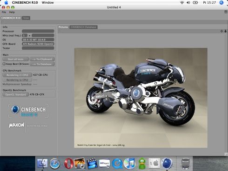Open the volume control icon
Image resolution: width=228 pixels, height=171 pixels.
coord(188,2)
